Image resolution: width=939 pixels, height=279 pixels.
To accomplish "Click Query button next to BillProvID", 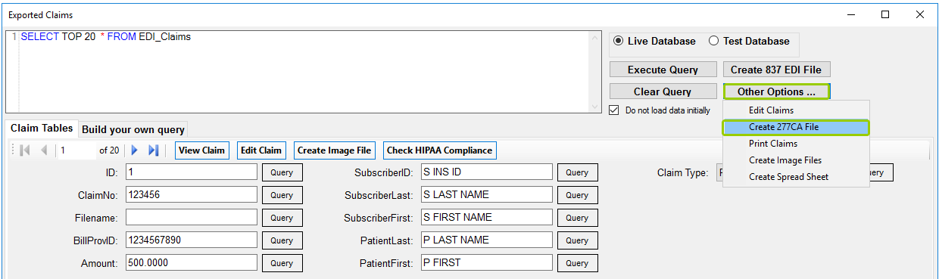I will tap(282, 240).
